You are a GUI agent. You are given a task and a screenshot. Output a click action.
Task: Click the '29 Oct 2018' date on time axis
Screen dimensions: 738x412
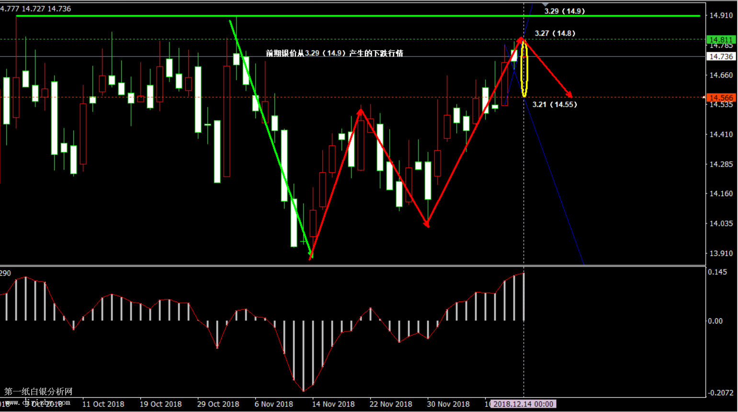click(x=218, y=404)
